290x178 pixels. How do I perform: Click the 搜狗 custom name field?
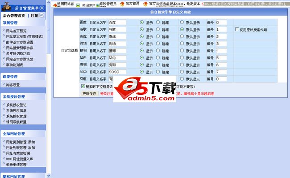[117, 51]
